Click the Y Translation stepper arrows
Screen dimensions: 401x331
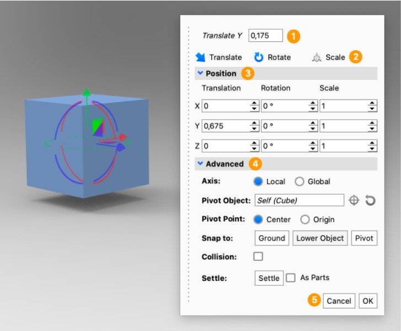(x=254, y=126)
